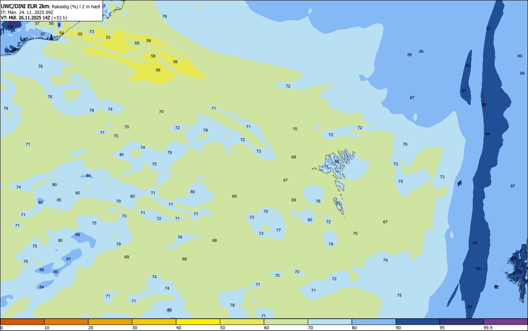This screenshot has height=331, width=528.
Task: Click the 'VT: Mið. 26.11.2025 14Z' valid time
Action: point(25,18)
